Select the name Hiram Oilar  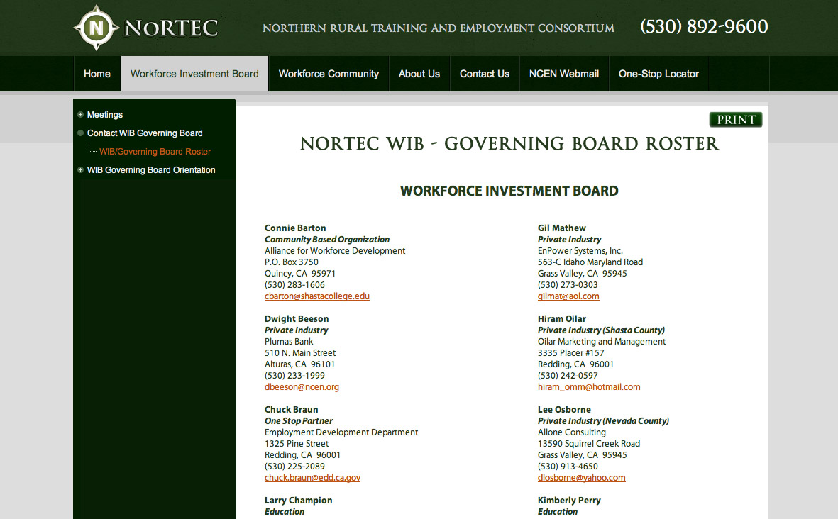562,319
